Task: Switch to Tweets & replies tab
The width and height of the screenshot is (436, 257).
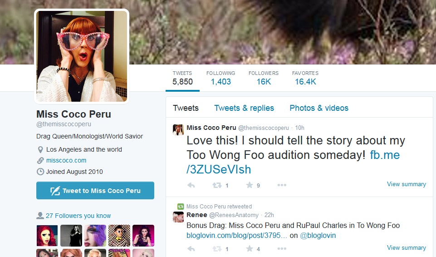Action: 244,108
